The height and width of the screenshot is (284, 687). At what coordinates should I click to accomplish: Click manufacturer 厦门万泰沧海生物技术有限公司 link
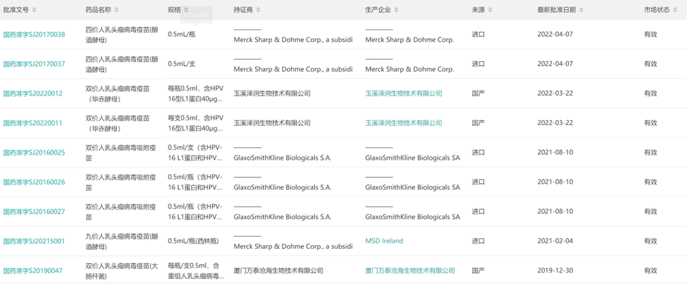tap(410, 270)
